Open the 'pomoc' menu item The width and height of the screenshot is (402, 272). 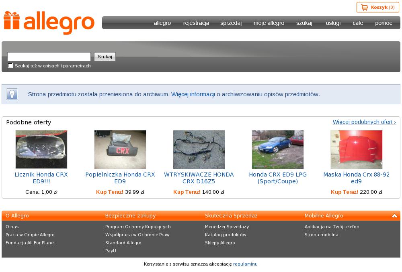(x=384, y=23)
